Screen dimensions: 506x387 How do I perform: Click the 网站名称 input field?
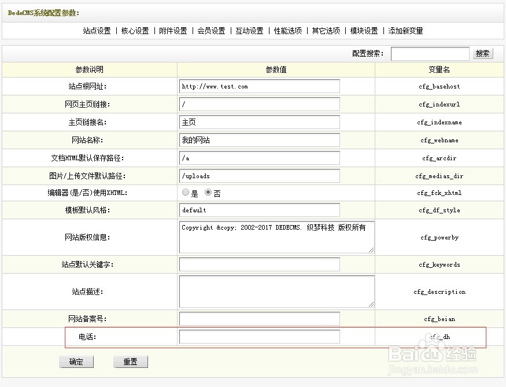click(260, 140)
